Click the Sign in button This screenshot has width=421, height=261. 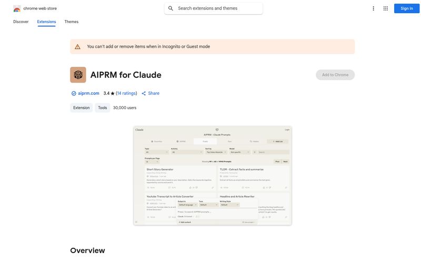(406, 8)
